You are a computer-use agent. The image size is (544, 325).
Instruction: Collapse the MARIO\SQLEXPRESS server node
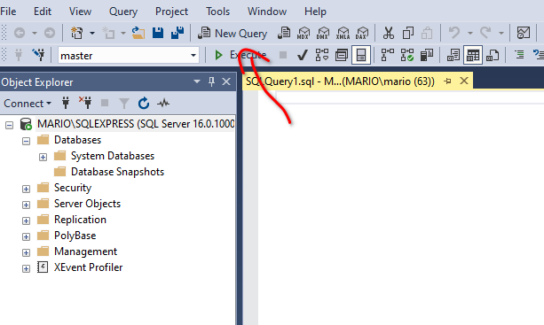(10, 125)
